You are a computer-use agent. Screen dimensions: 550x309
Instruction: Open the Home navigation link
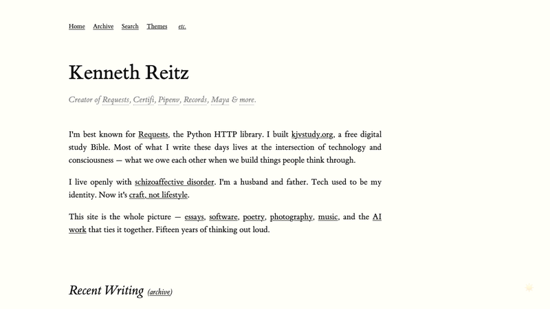tap(77, 27)
